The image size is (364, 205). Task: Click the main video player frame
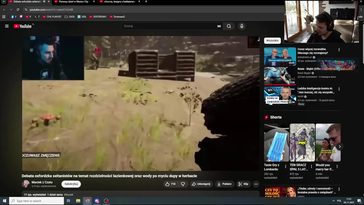[x=141, y=103]
